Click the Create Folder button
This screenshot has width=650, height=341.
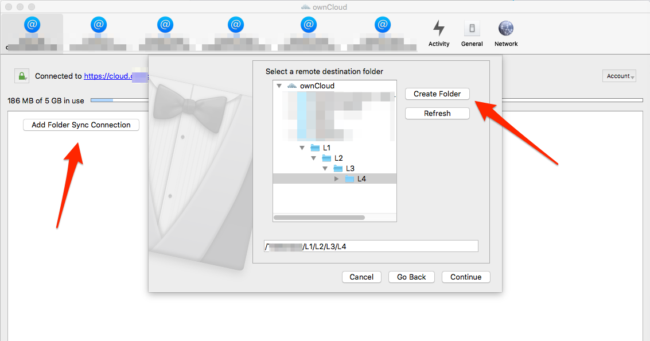tap(437, 94)
